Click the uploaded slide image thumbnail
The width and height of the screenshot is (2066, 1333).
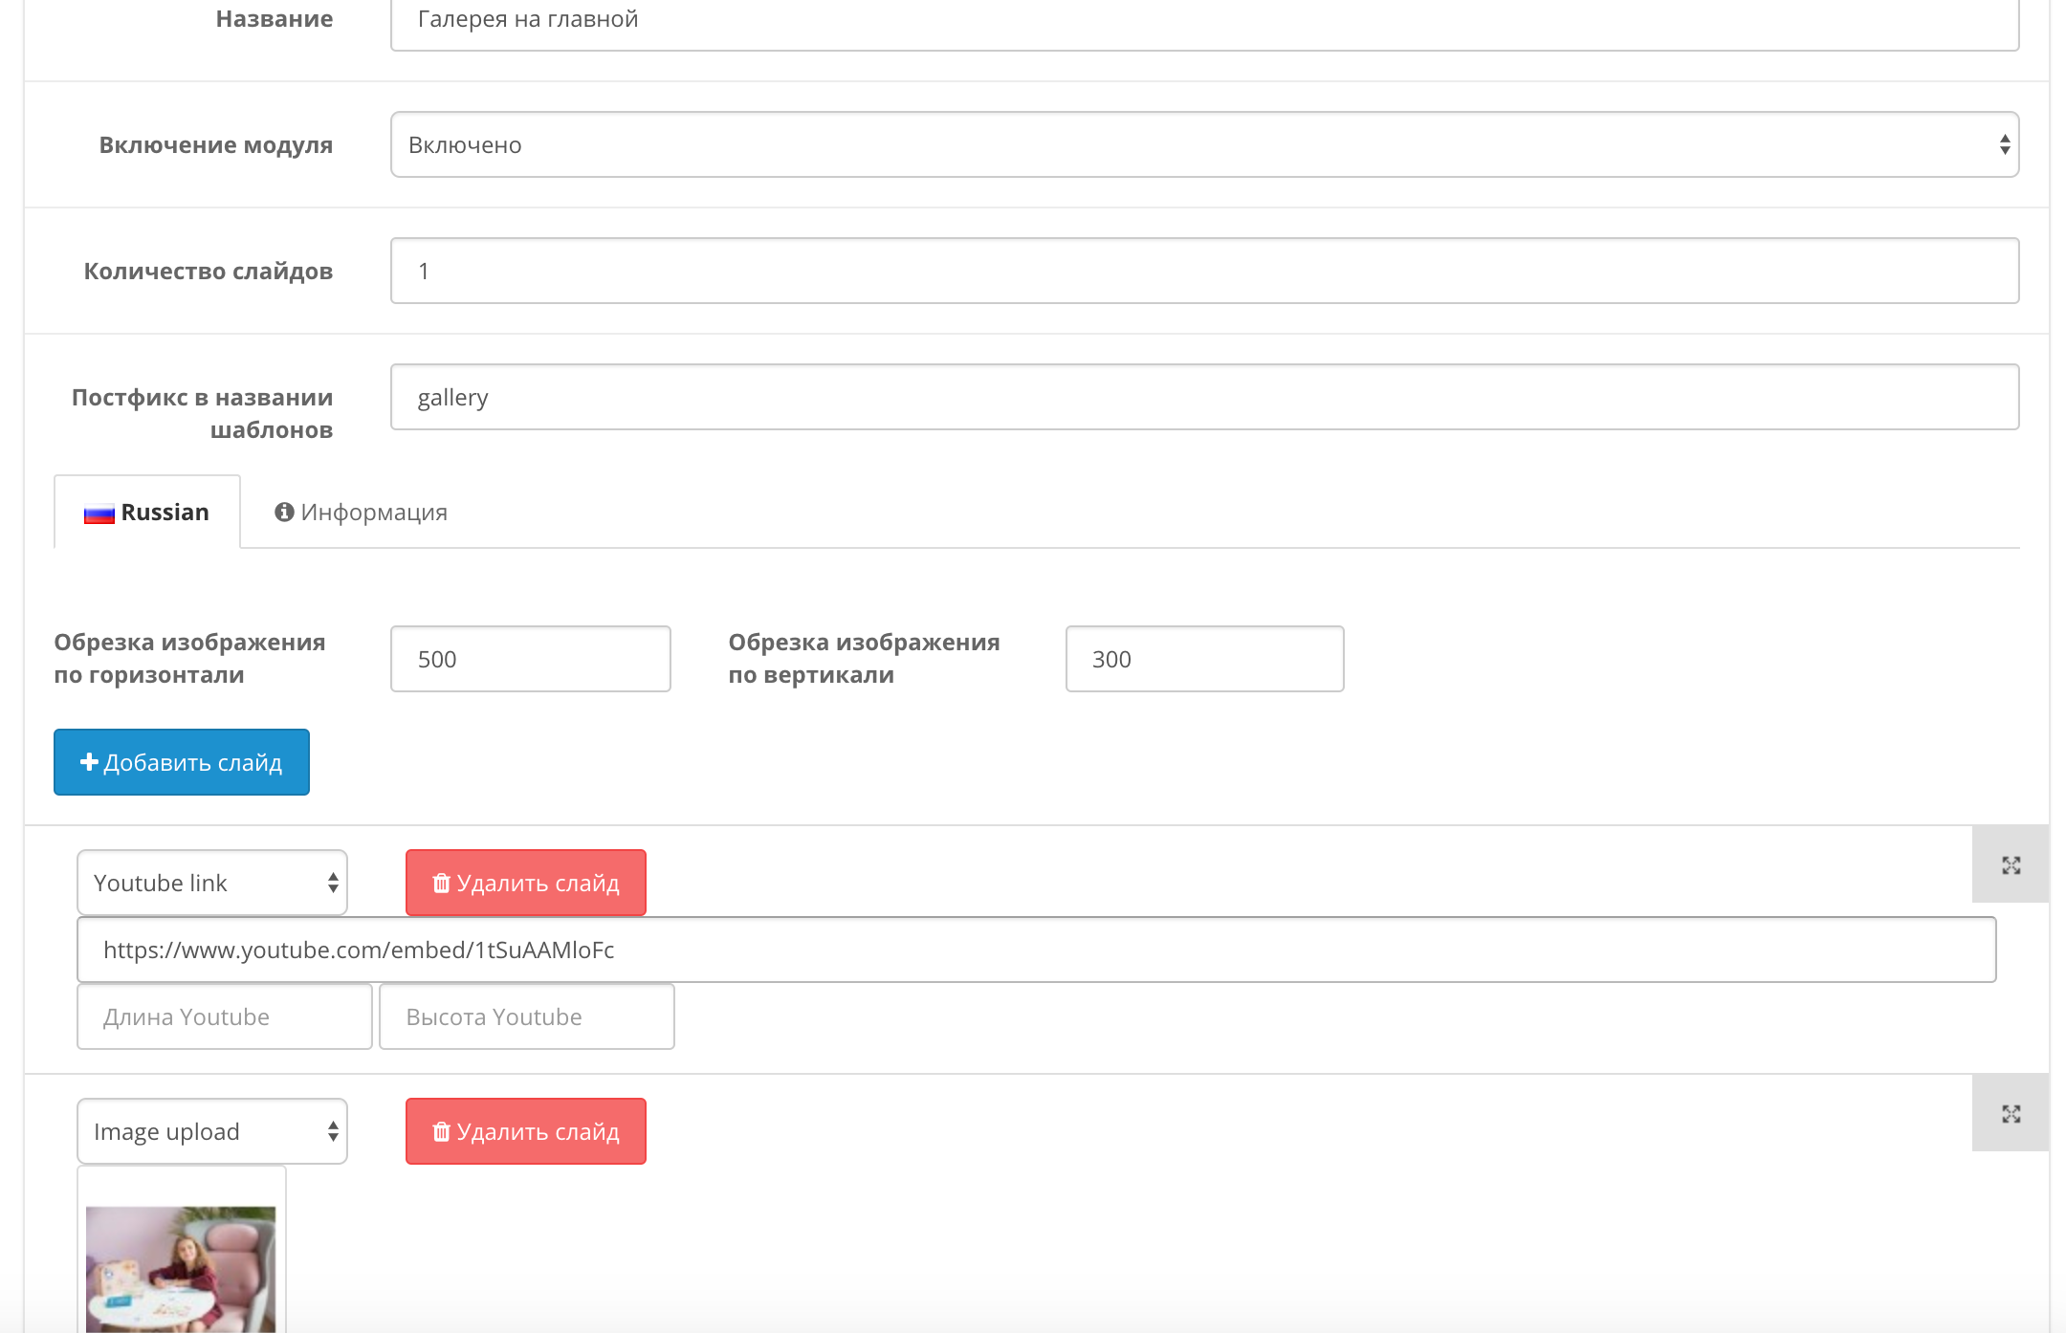click(x=181, y=1267)
